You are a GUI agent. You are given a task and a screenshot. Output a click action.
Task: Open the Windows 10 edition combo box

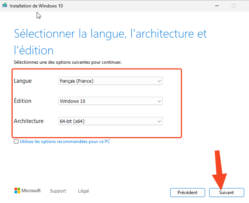click(x=111, y=101)
